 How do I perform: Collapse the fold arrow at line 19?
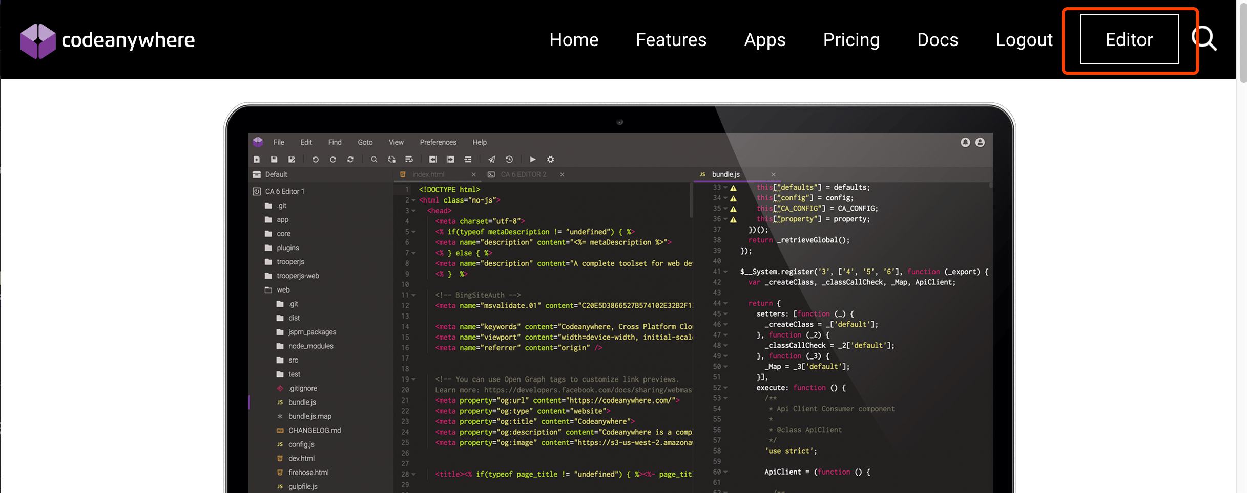(413, 379)
